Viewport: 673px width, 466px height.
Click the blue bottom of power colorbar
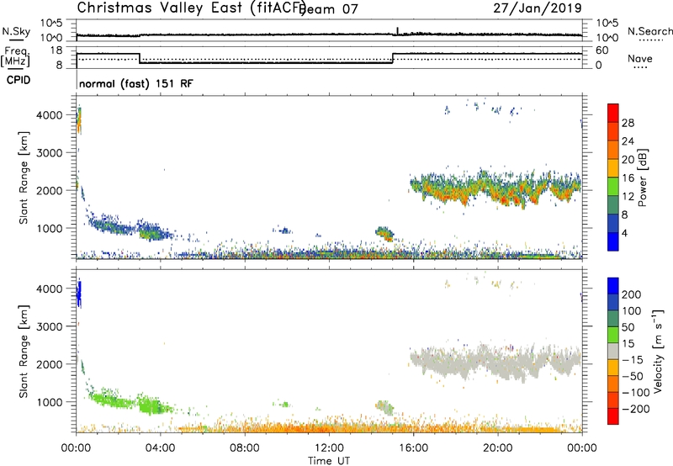point(613,241)
